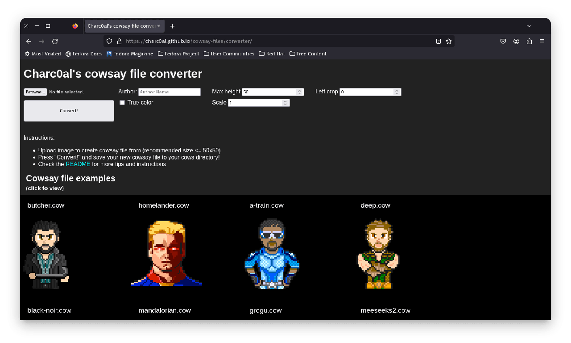Open the Most Visited bookmarks menu
Screen dimensions: 571x343
coord(43,54)
